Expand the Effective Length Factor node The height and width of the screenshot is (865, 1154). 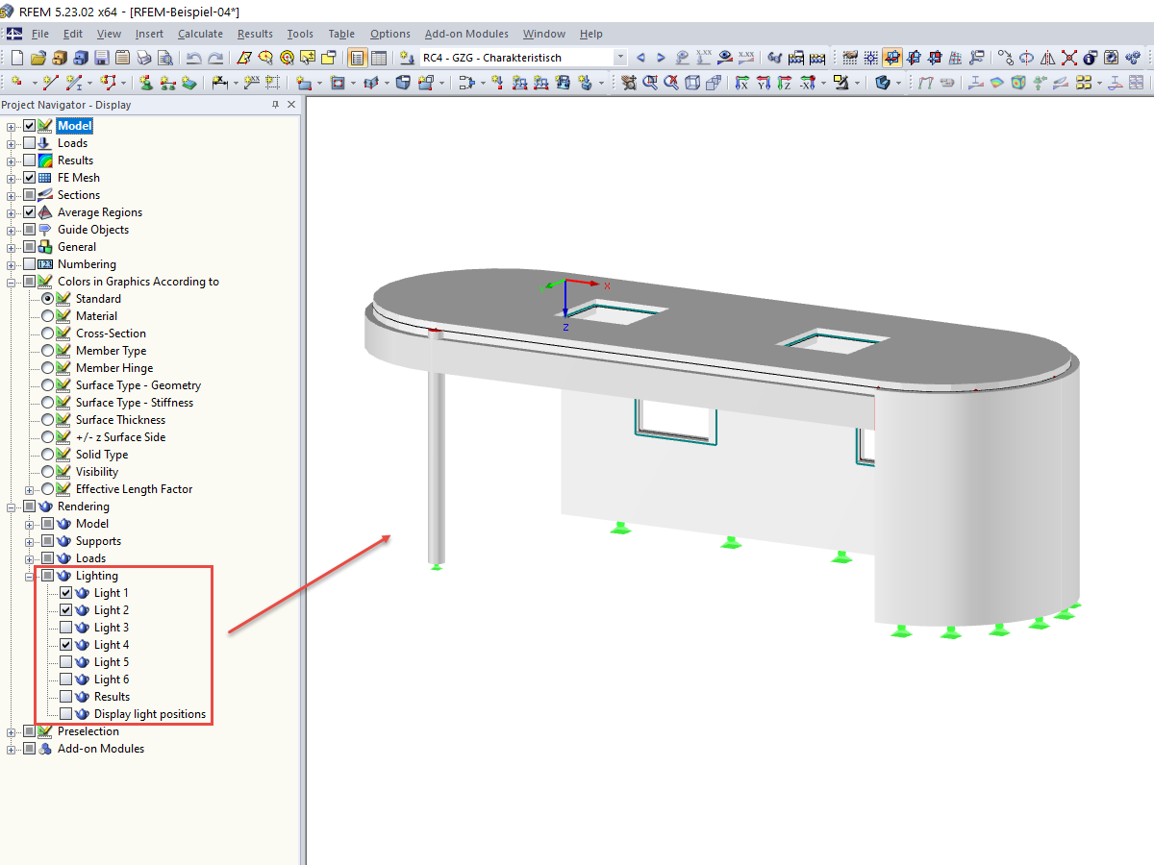(29, 489)
